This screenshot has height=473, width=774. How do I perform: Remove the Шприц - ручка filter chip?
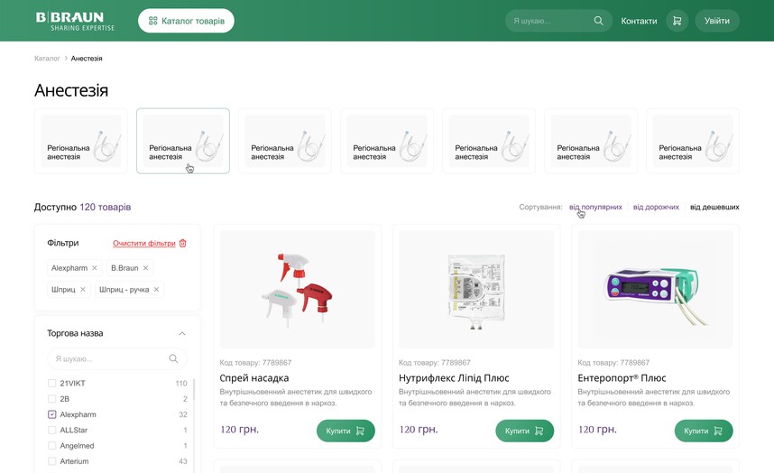pyautogui.click(x=156, y=290)
